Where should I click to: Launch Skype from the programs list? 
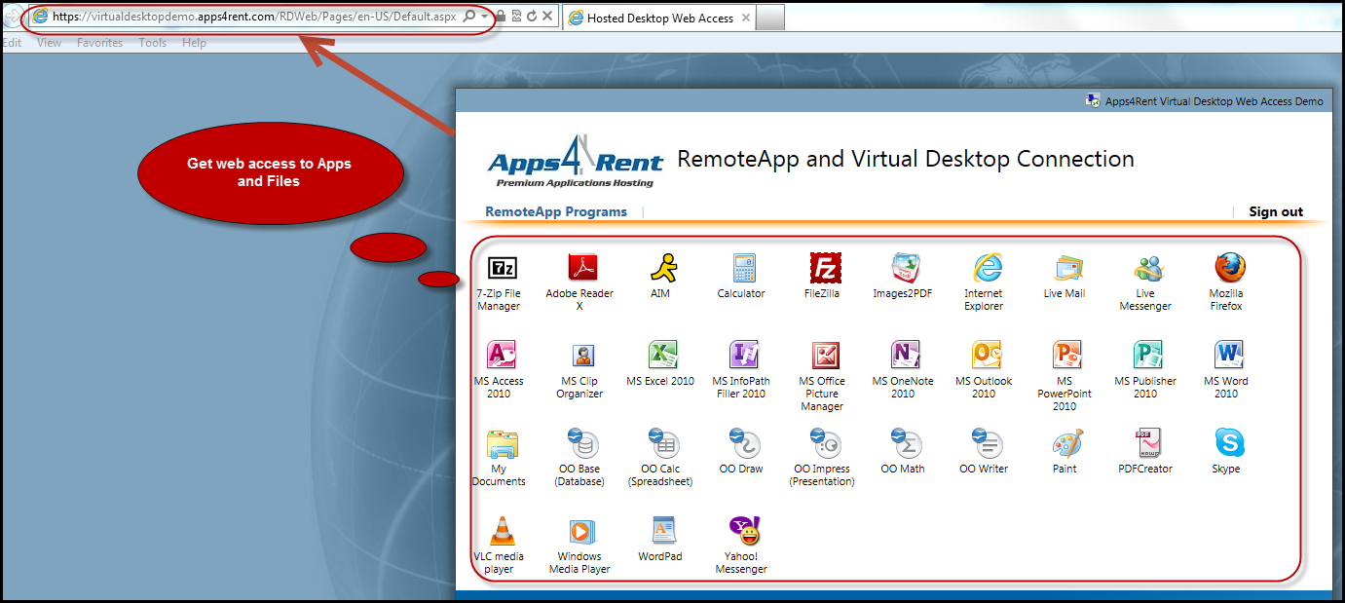pos(1228,443)
